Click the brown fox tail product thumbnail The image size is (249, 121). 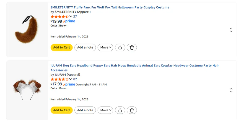click(27, 30)
